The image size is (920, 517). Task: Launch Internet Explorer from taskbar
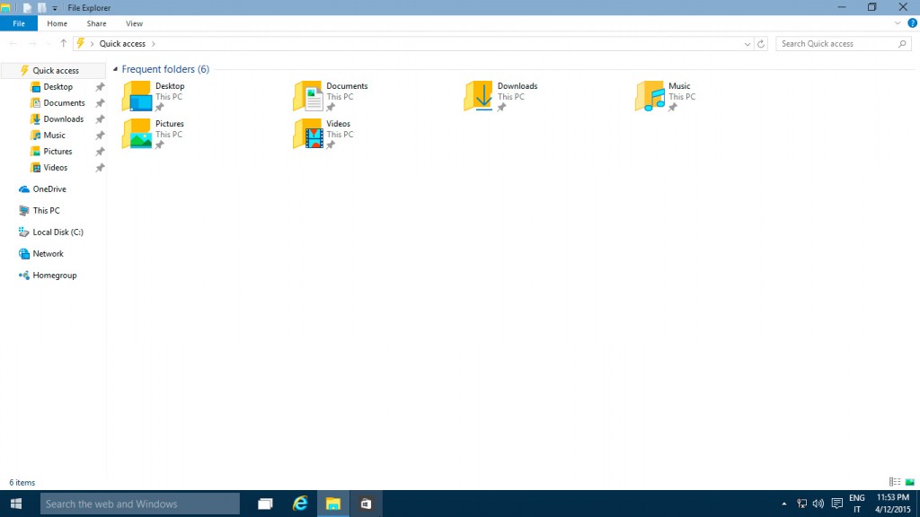point(300,504)
